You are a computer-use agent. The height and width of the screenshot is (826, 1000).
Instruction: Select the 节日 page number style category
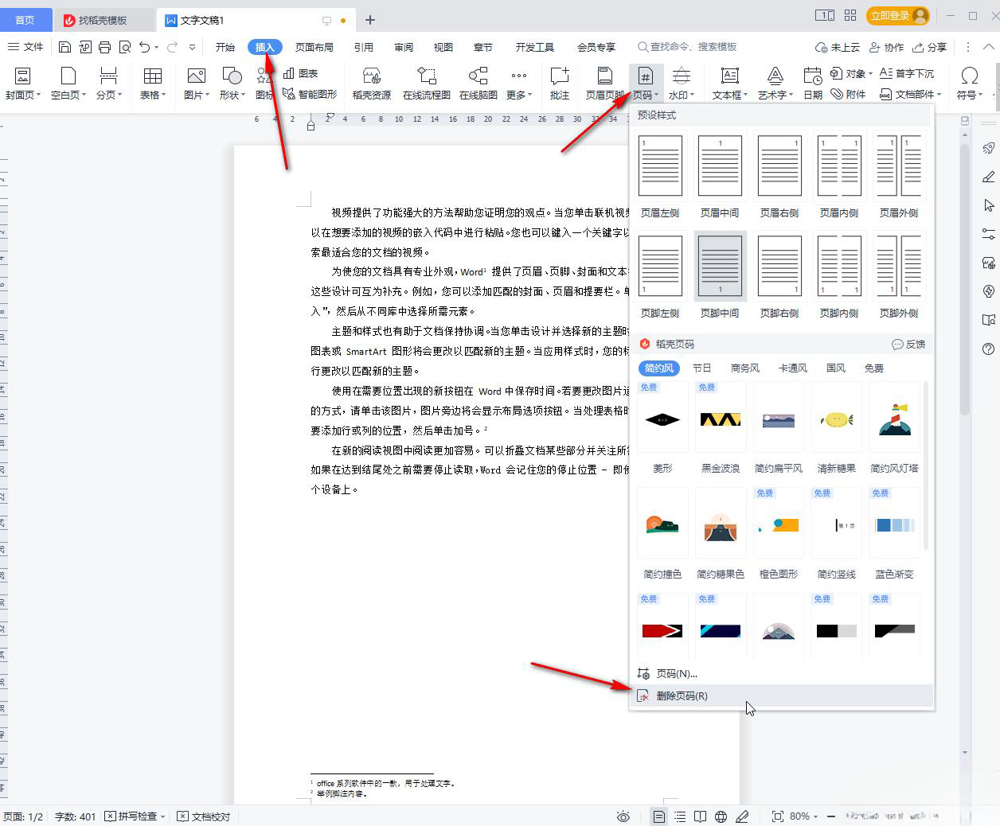pos(702,368)
